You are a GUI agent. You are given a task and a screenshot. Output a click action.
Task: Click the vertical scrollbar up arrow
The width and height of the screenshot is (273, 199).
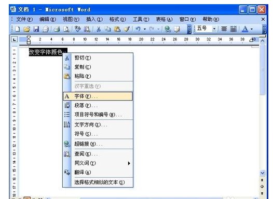pyautogui.click(x=263, y=41)
